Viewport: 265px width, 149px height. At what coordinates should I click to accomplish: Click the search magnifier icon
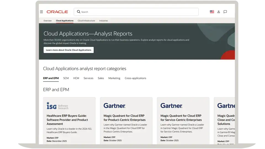coord(79,12)
